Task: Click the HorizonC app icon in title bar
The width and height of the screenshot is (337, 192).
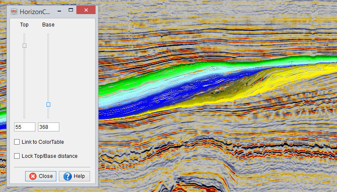Action: [x=14, y=12]
